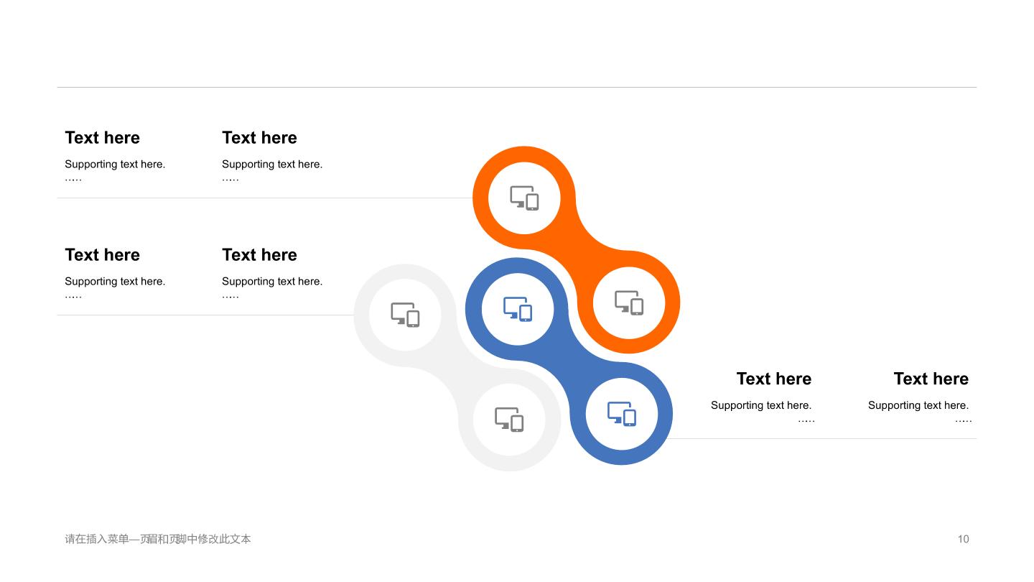Click the Chinese footer text placeholder
Screen dimensions: 1034x582
coord(158,539)
